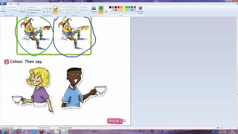Switch to the Главная ribbon tab

[11, 4]
